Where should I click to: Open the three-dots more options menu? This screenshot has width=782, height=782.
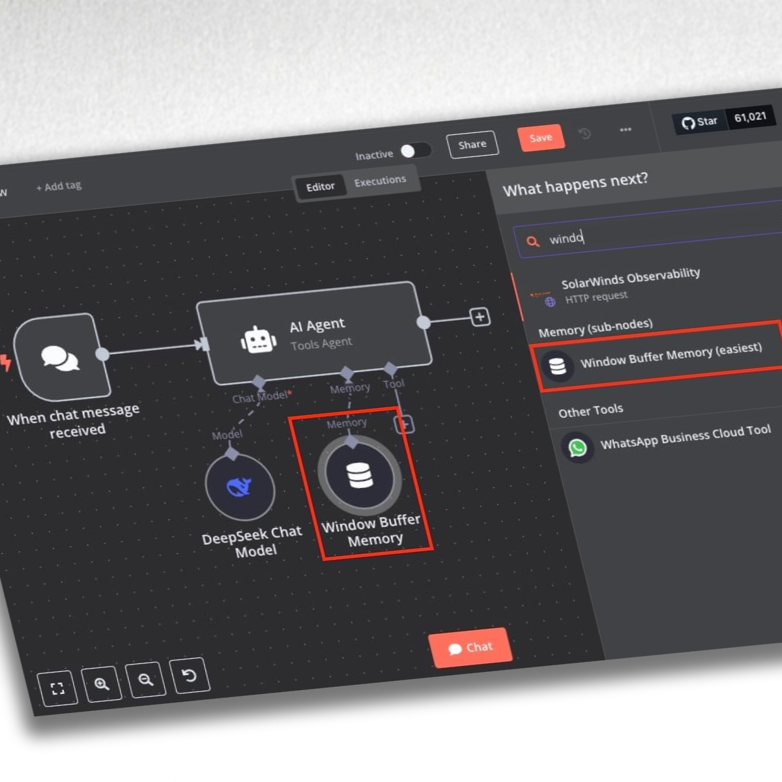626,130
